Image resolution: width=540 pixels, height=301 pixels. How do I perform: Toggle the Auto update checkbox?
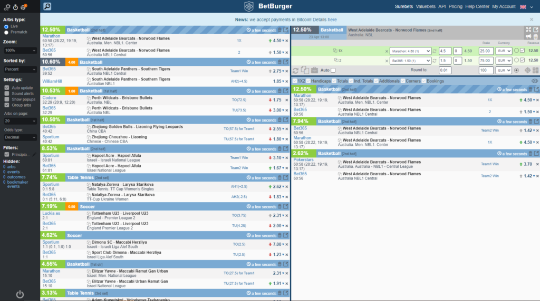[x=7, y=88]
